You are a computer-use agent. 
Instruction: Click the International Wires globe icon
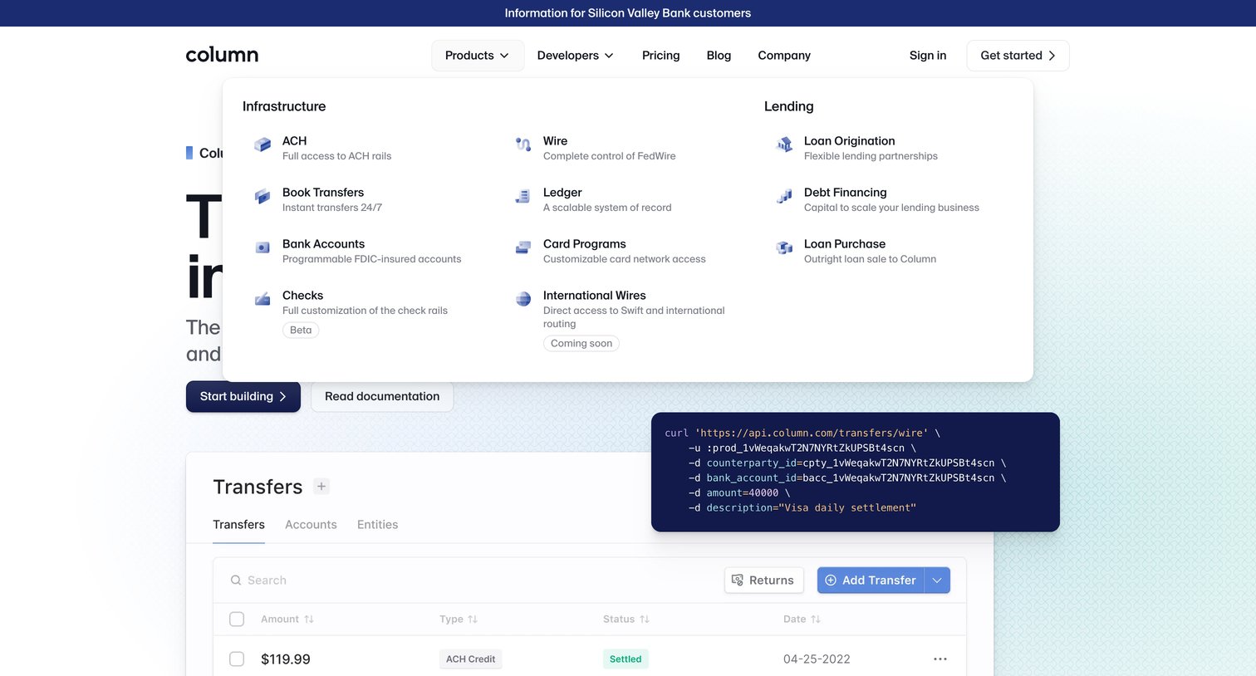(x=523, y=299)
